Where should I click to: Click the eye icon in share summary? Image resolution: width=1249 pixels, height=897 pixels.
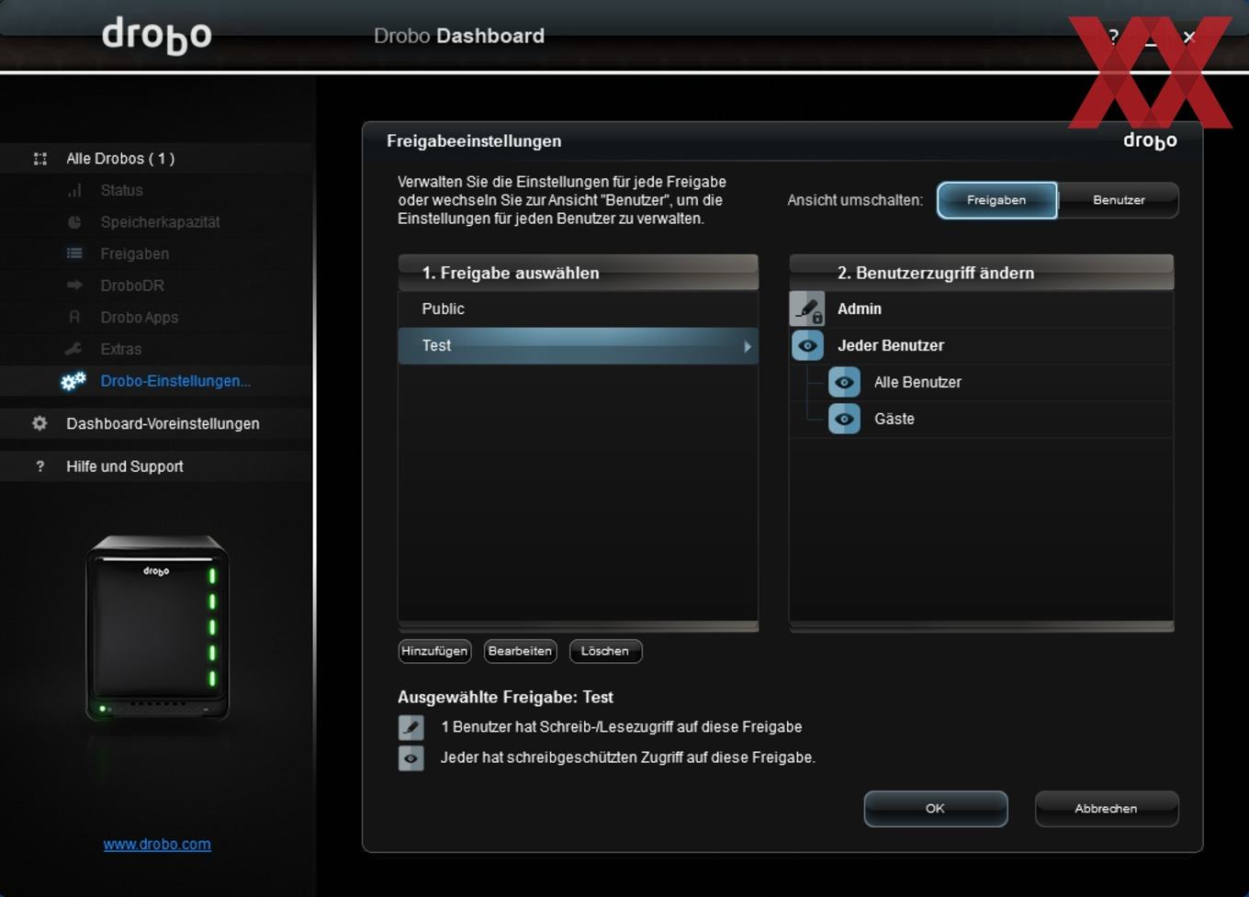[411, 758]
